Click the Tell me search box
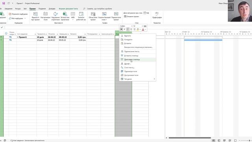 [99, 9]
